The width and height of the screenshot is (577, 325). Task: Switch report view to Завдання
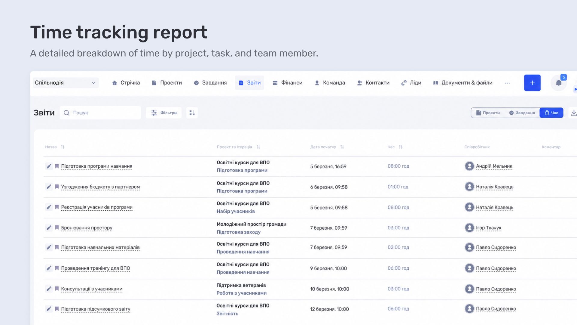522,113
